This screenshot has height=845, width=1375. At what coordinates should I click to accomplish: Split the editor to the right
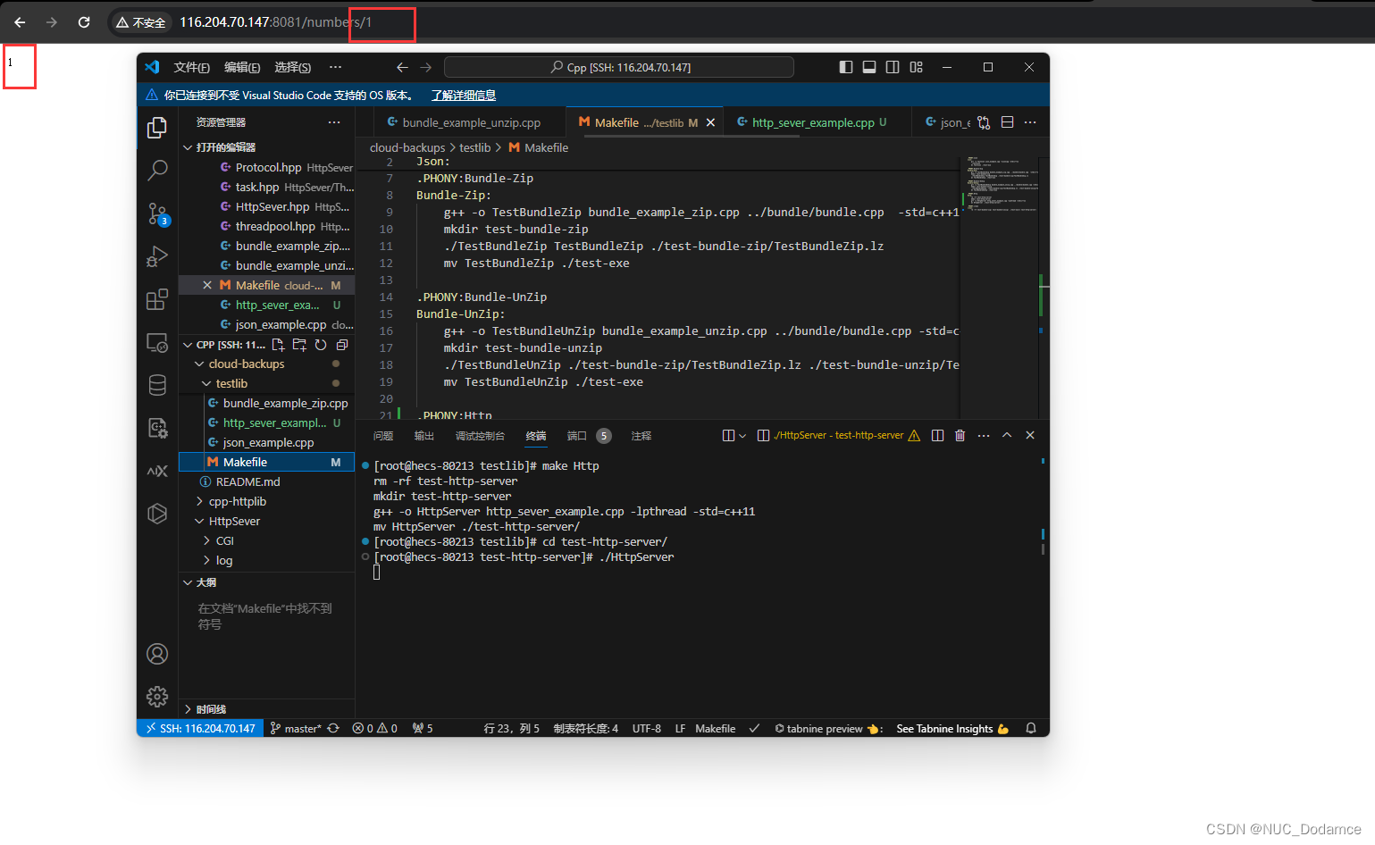pyautogui.click(x=1007, y=122)
